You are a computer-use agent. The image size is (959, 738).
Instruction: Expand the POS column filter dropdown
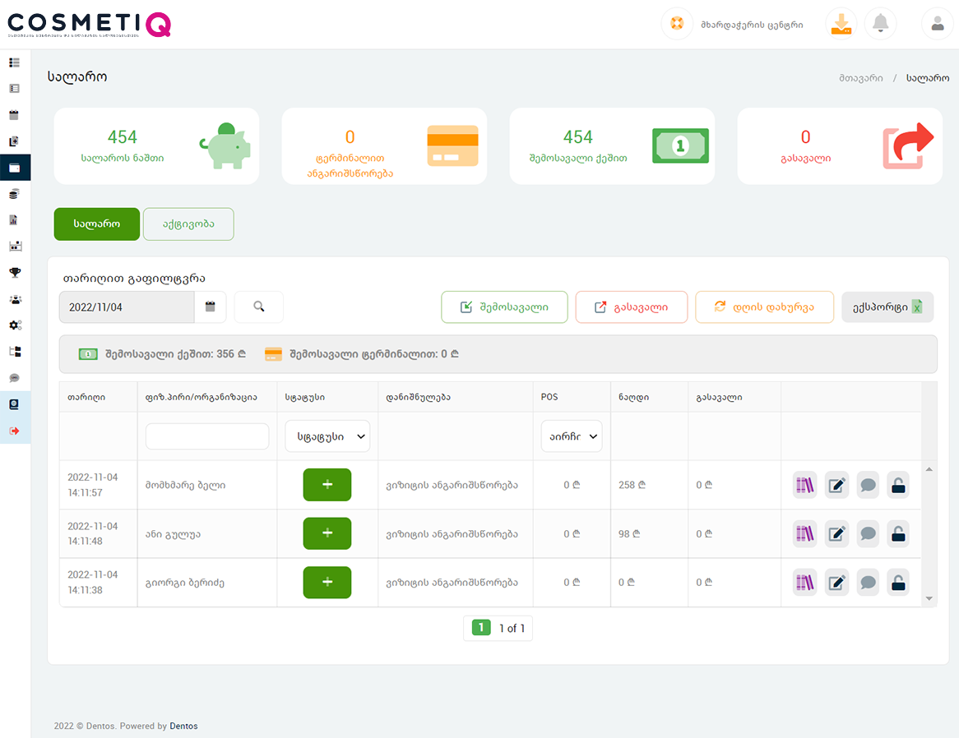point(571,436)
